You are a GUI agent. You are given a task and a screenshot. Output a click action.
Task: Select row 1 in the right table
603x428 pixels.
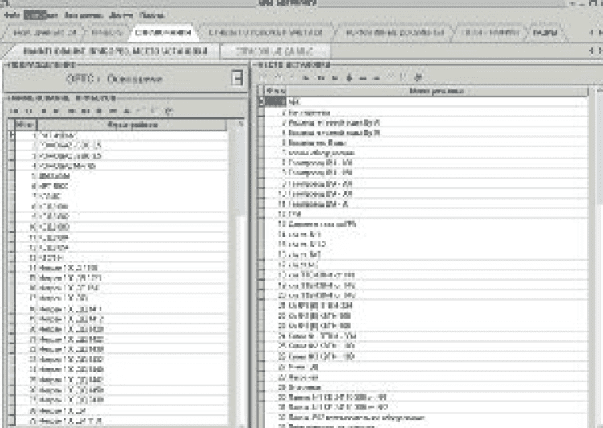(426, 102)
